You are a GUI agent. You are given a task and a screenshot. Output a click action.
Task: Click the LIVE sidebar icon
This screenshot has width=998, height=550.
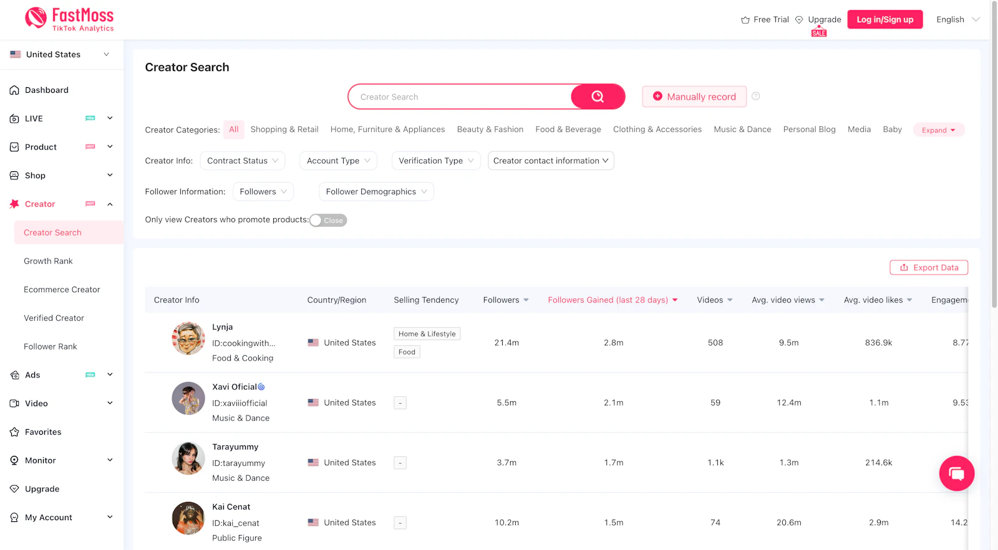(14, 119)
